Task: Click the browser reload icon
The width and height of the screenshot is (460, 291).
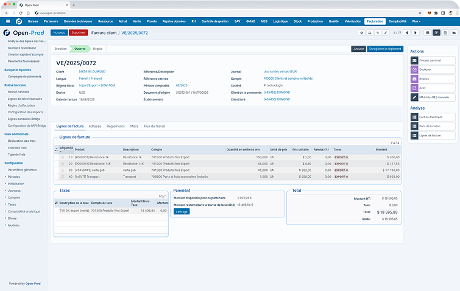Action: (21, 13)
